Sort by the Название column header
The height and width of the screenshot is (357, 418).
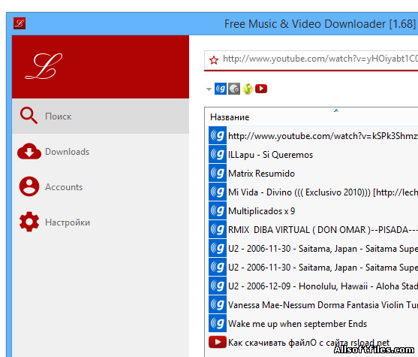pyautogui.click(x=311, y=117)
